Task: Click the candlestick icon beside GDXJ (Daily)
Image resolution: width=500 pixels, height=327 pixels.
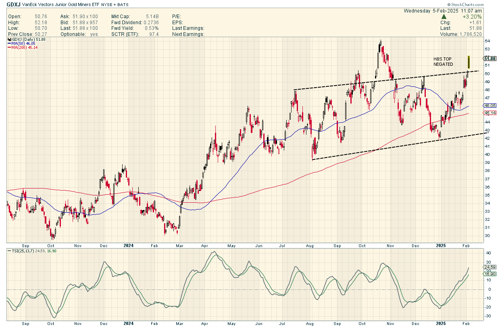Action: point(9,40)
